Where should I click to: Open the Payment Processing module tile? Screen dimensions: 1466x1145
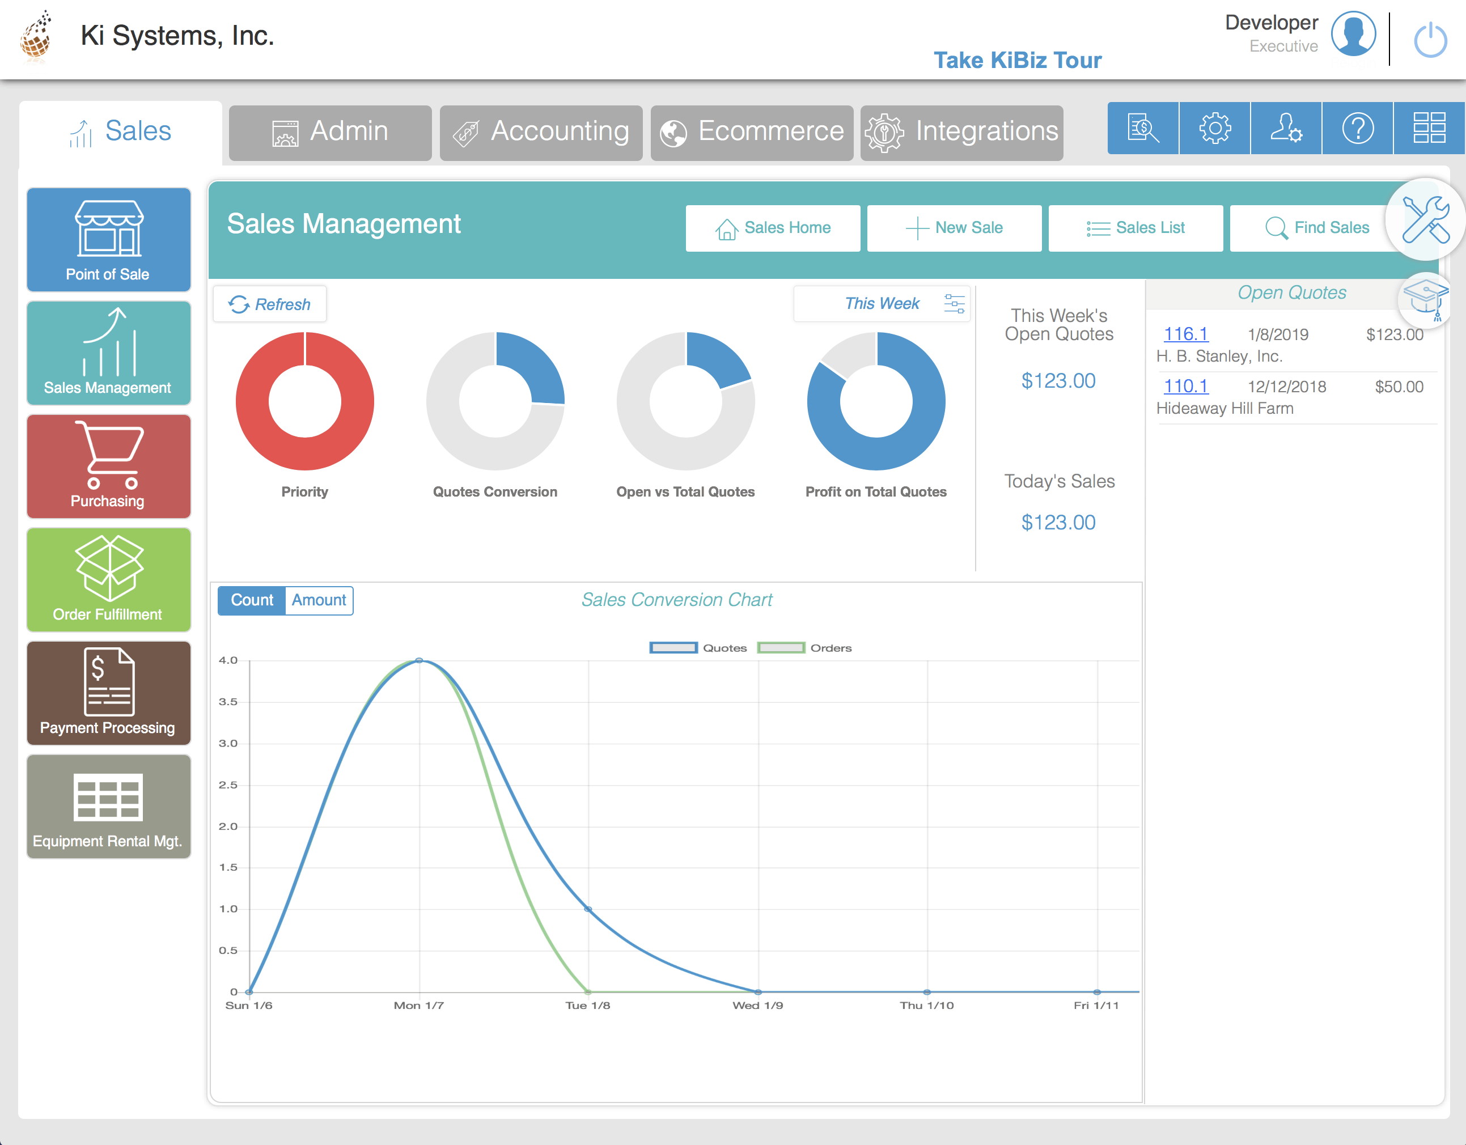pos(109,693)
